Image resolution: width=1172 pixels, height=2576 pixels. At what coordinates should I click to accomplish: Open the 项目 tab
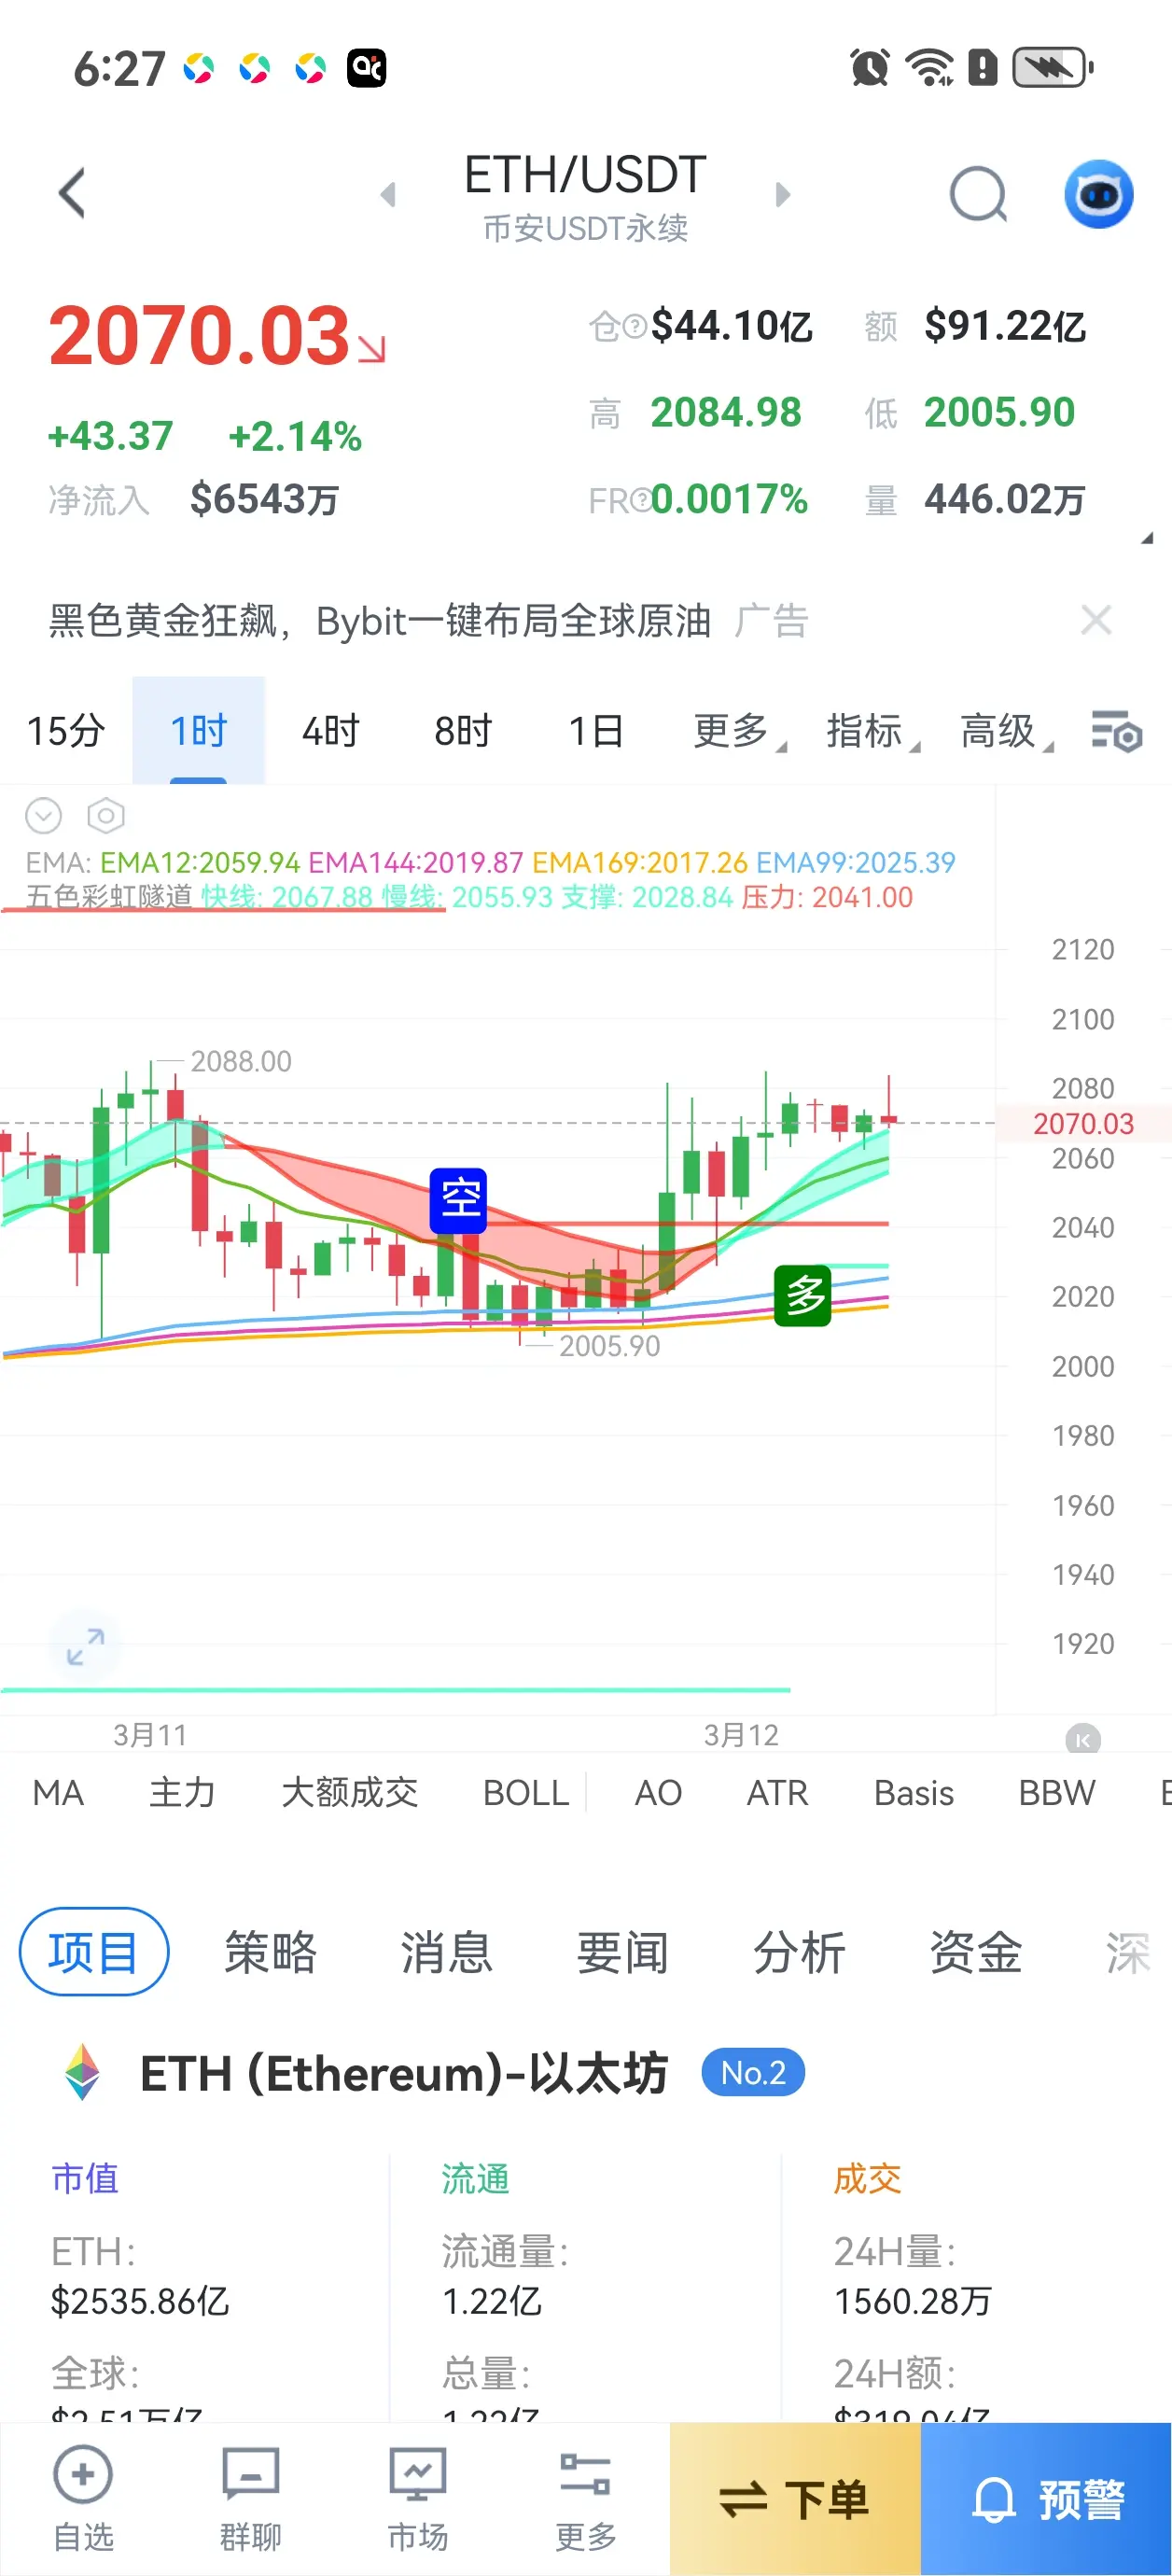click(x=94, y=1952)
